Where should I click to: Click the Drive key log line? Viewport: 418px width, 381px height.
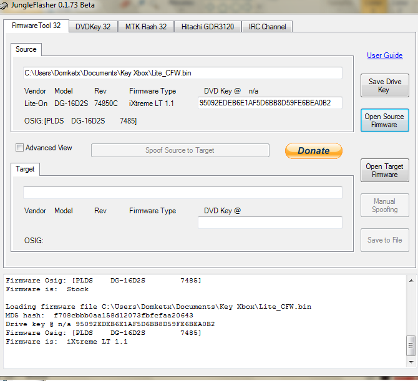(110, 324)
